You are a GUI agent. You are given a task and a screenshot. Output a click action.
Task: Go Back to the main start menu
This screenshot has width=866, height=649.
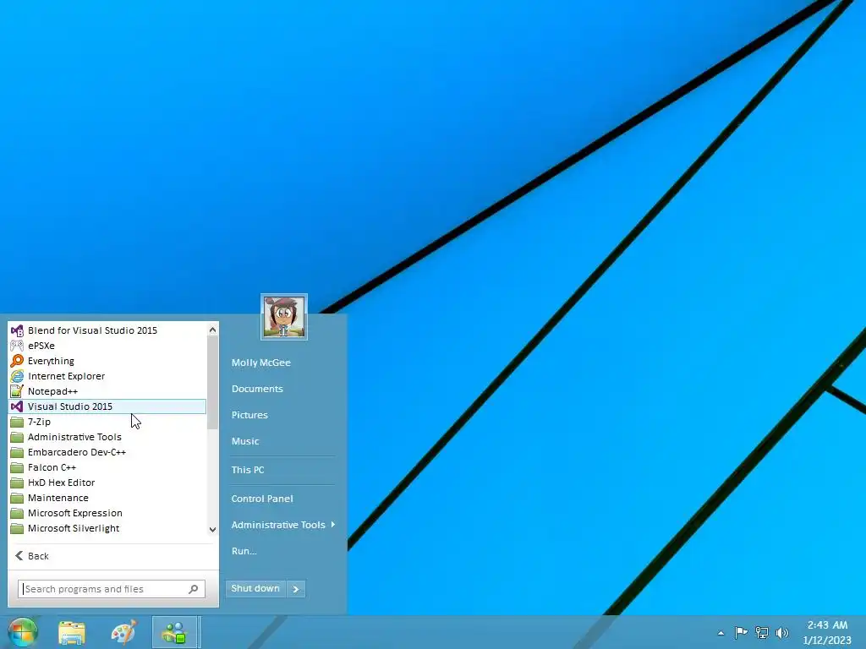point(32,556)
